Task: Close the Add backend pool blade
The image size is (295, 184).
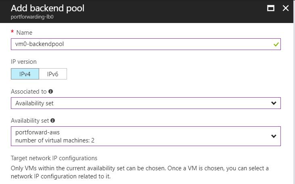Action: click(x=286, y=8)
